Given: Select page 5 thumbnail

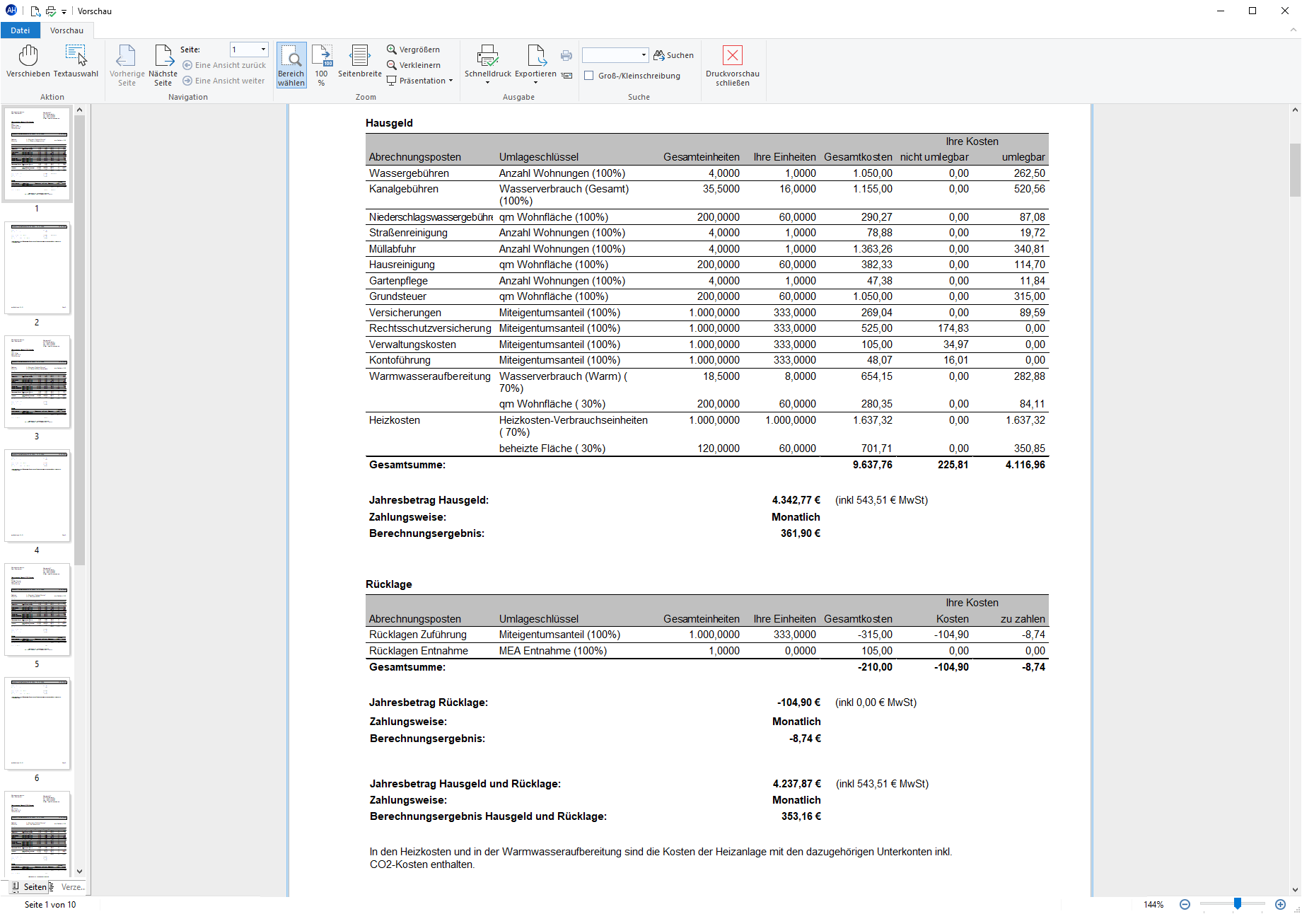Looking at the screenshot, I should coord(37,609).
